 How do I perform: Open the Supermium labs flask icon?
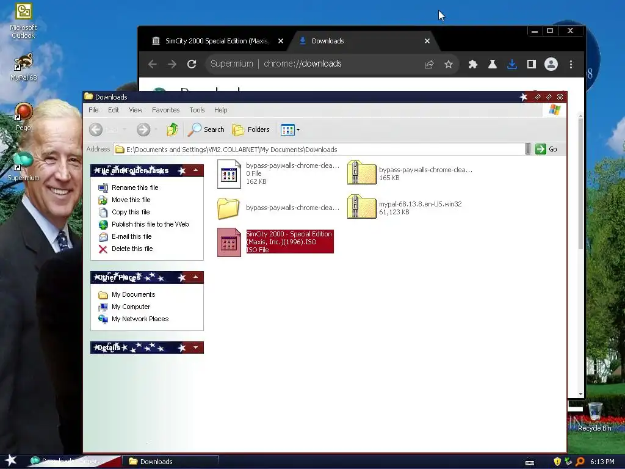click(493, 64)
